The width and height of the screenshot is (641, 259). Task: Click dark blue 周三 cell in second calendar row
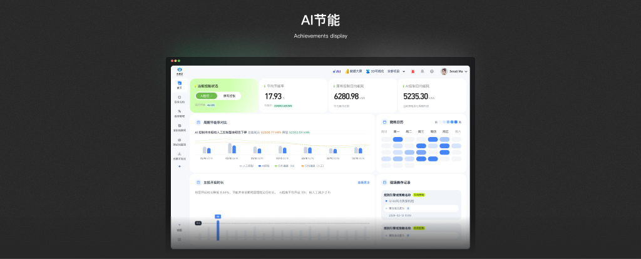pos(421,146)
